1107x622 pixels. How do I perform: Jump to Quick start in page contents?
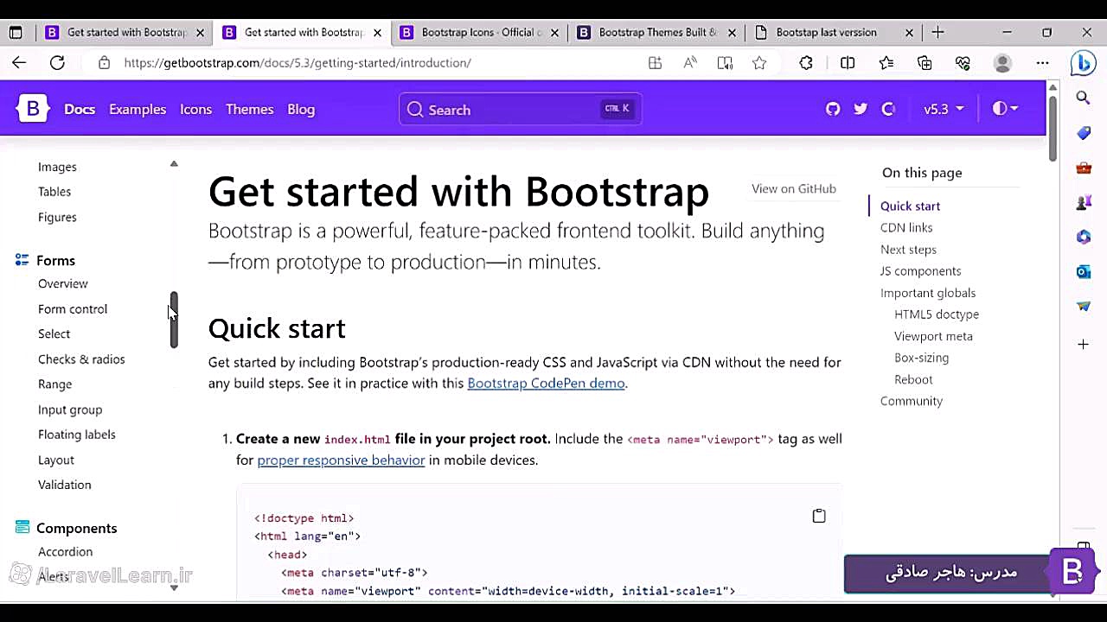click(910, 206)
